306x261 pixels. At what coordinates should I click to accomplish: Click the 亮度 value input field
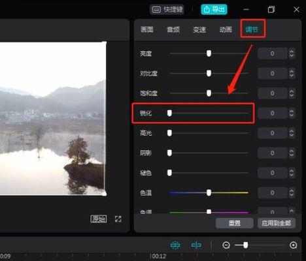coord(272,54)
